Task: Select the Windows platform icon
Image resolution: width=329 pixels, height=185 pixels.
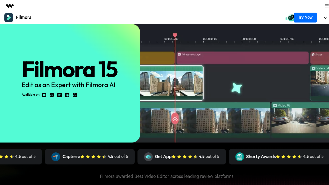Action: 44,95
